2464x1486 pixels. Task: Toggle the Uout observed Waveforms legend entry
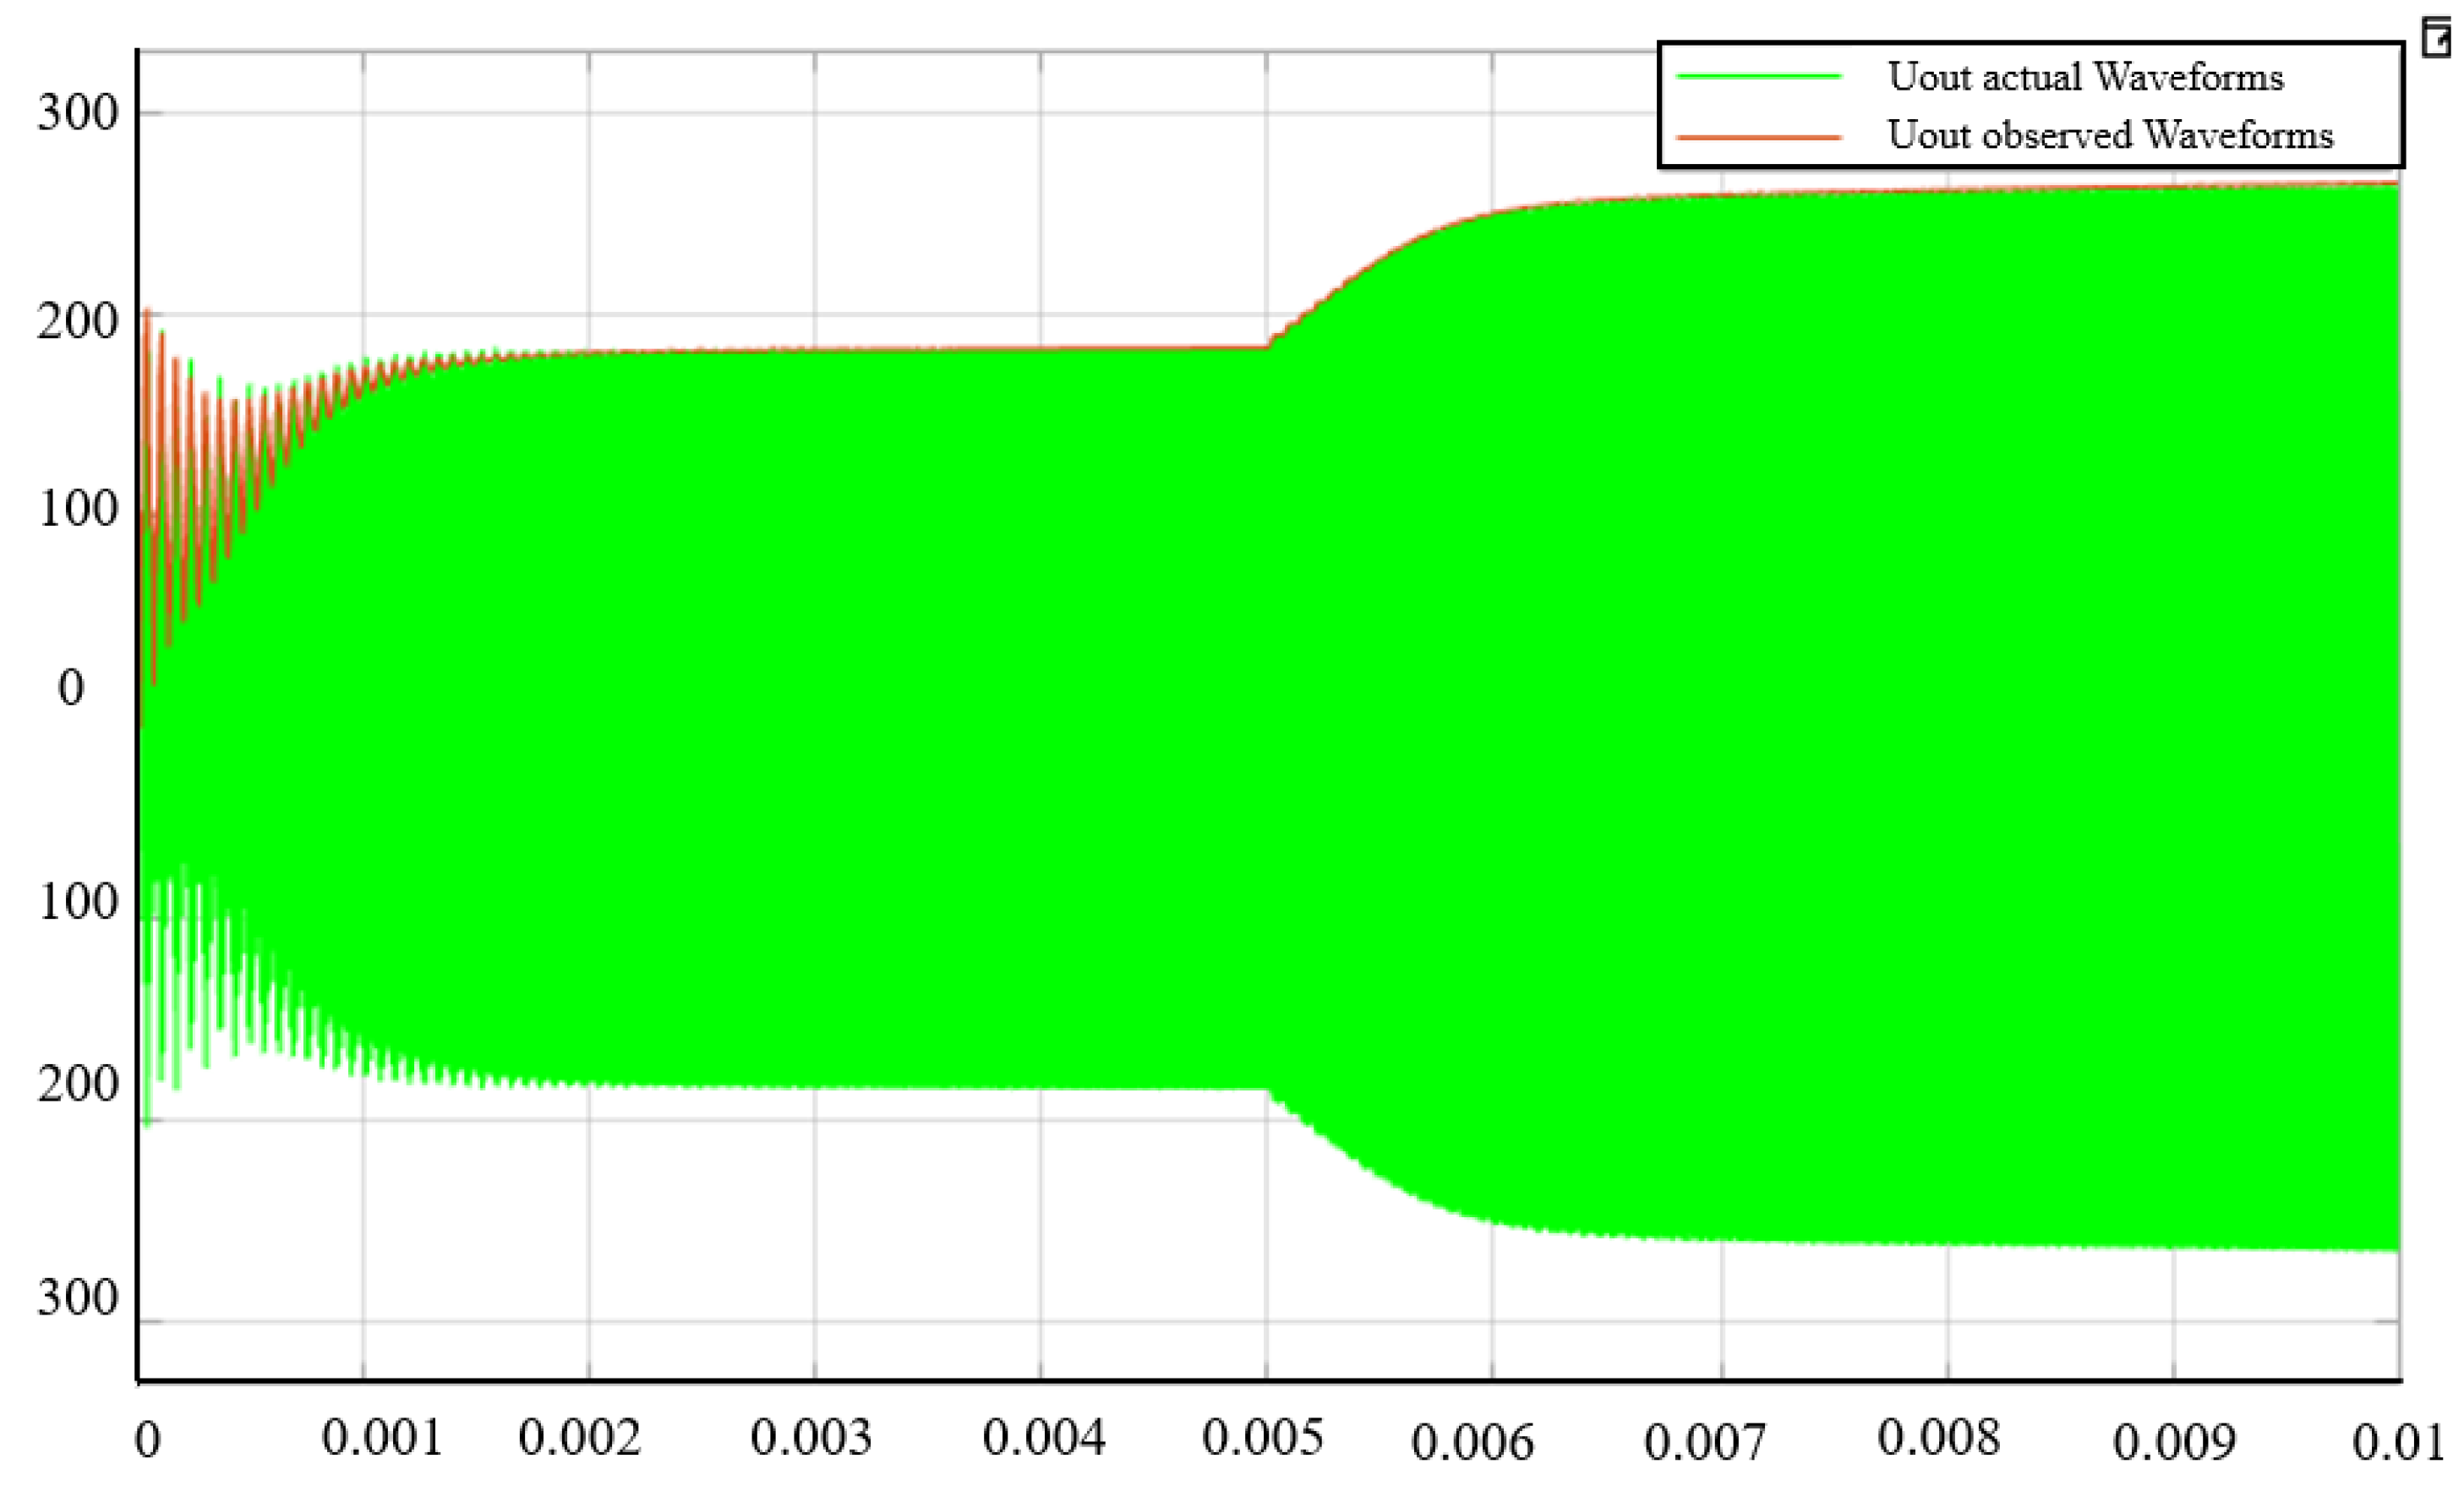2109,135
